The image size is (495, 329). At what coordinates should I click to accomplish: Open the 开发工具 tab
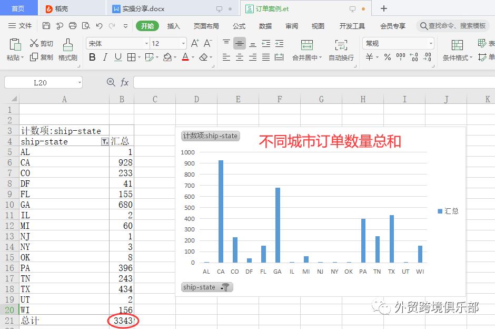[352, 26]
